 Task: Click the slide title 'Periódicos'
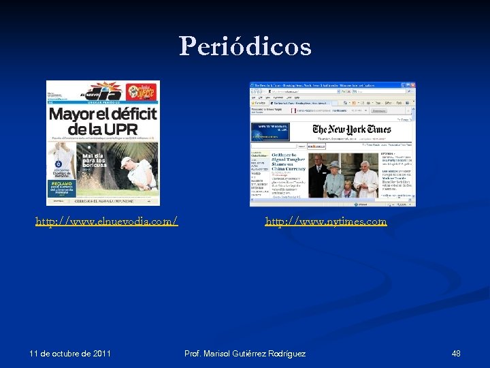(245, 46)
